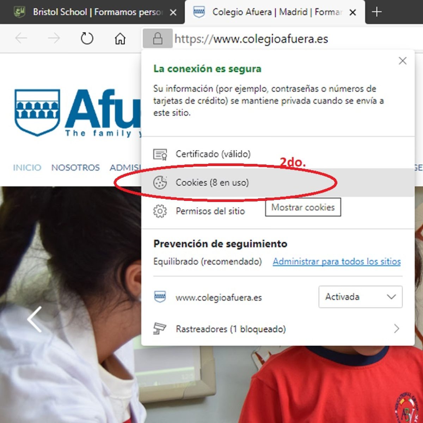Screen dimensions: 423x423
Task: Click the forward navigation arrow
Action: [54, 38]
